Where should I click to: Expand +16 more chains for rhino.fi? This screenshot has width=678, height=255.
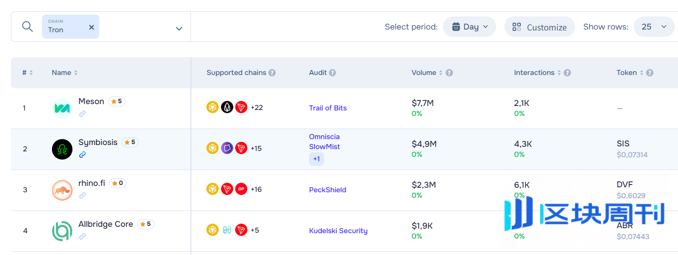click(x=256, y=190)
